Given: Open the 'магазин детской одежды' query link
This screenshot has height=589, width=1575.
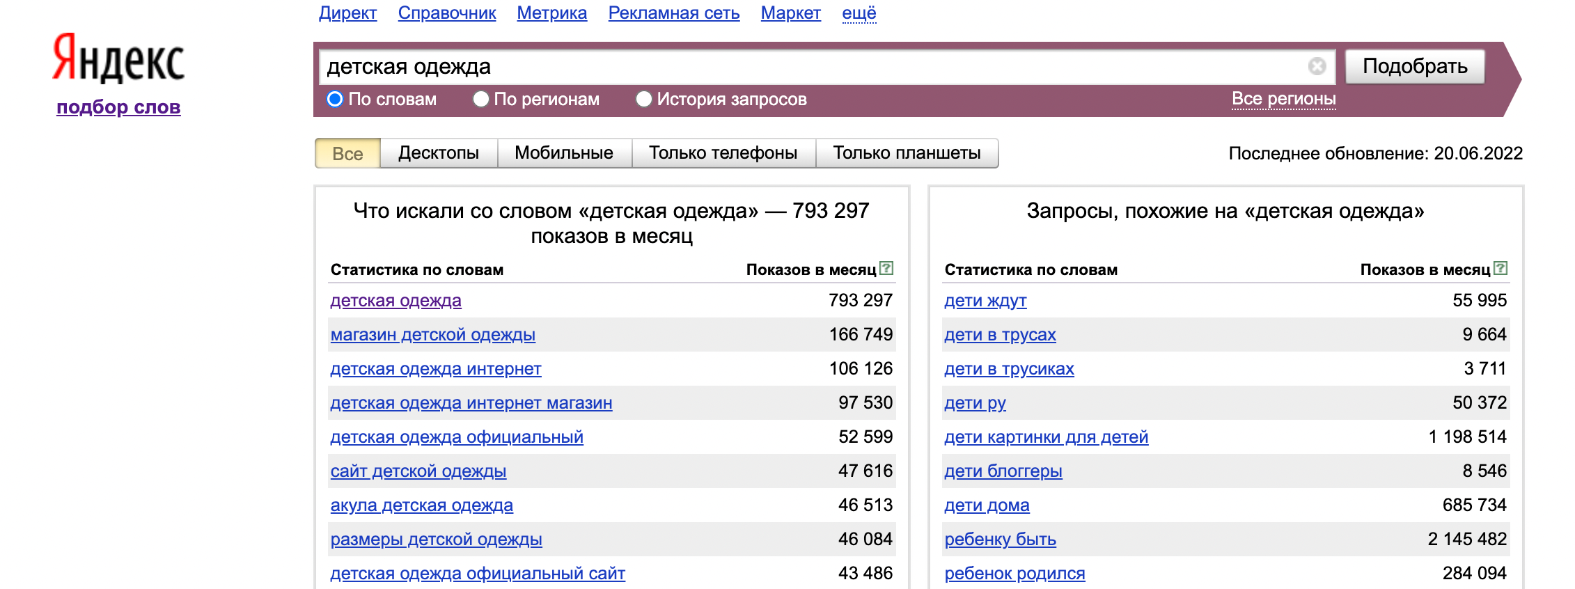Looking at the screenshot, I should tap(432, 335).
